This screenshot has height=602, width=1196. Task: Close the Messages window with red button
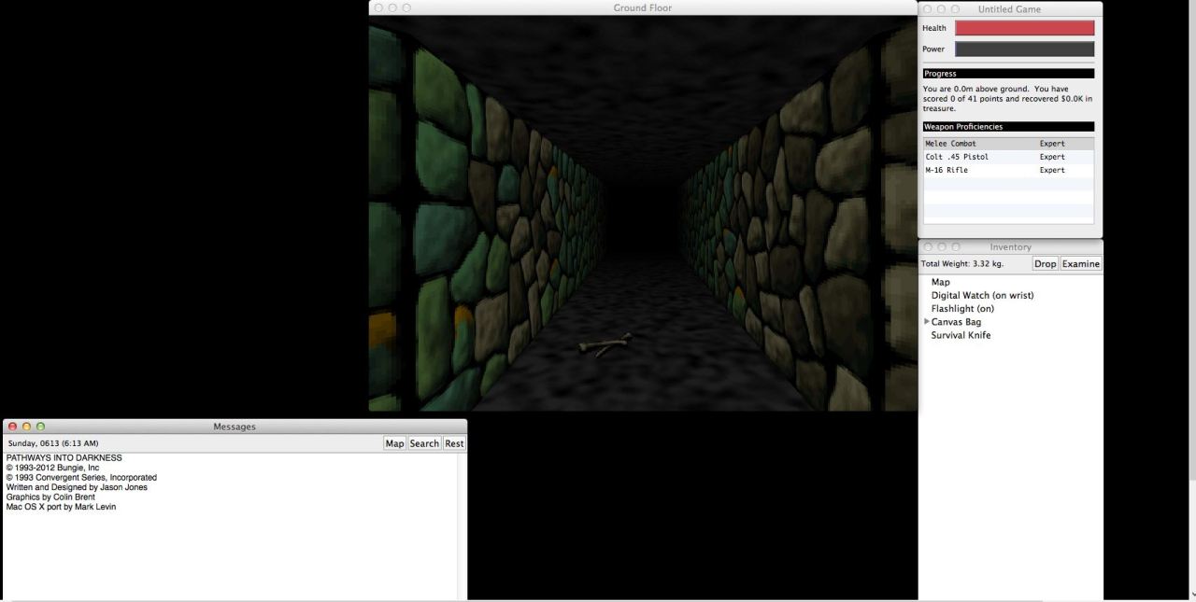point(12,427)
